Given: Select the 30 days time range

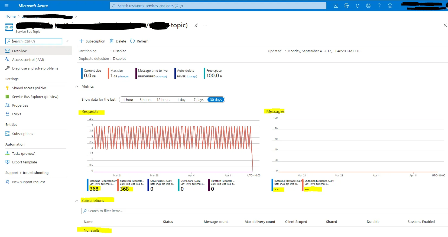Looking at the screenshot, I should [216, 100].
